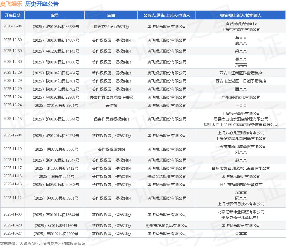Click case number 赣0192民初2200号
Image resolution: width=286 pixels, height=246 pixels.
tap(56, 234)
